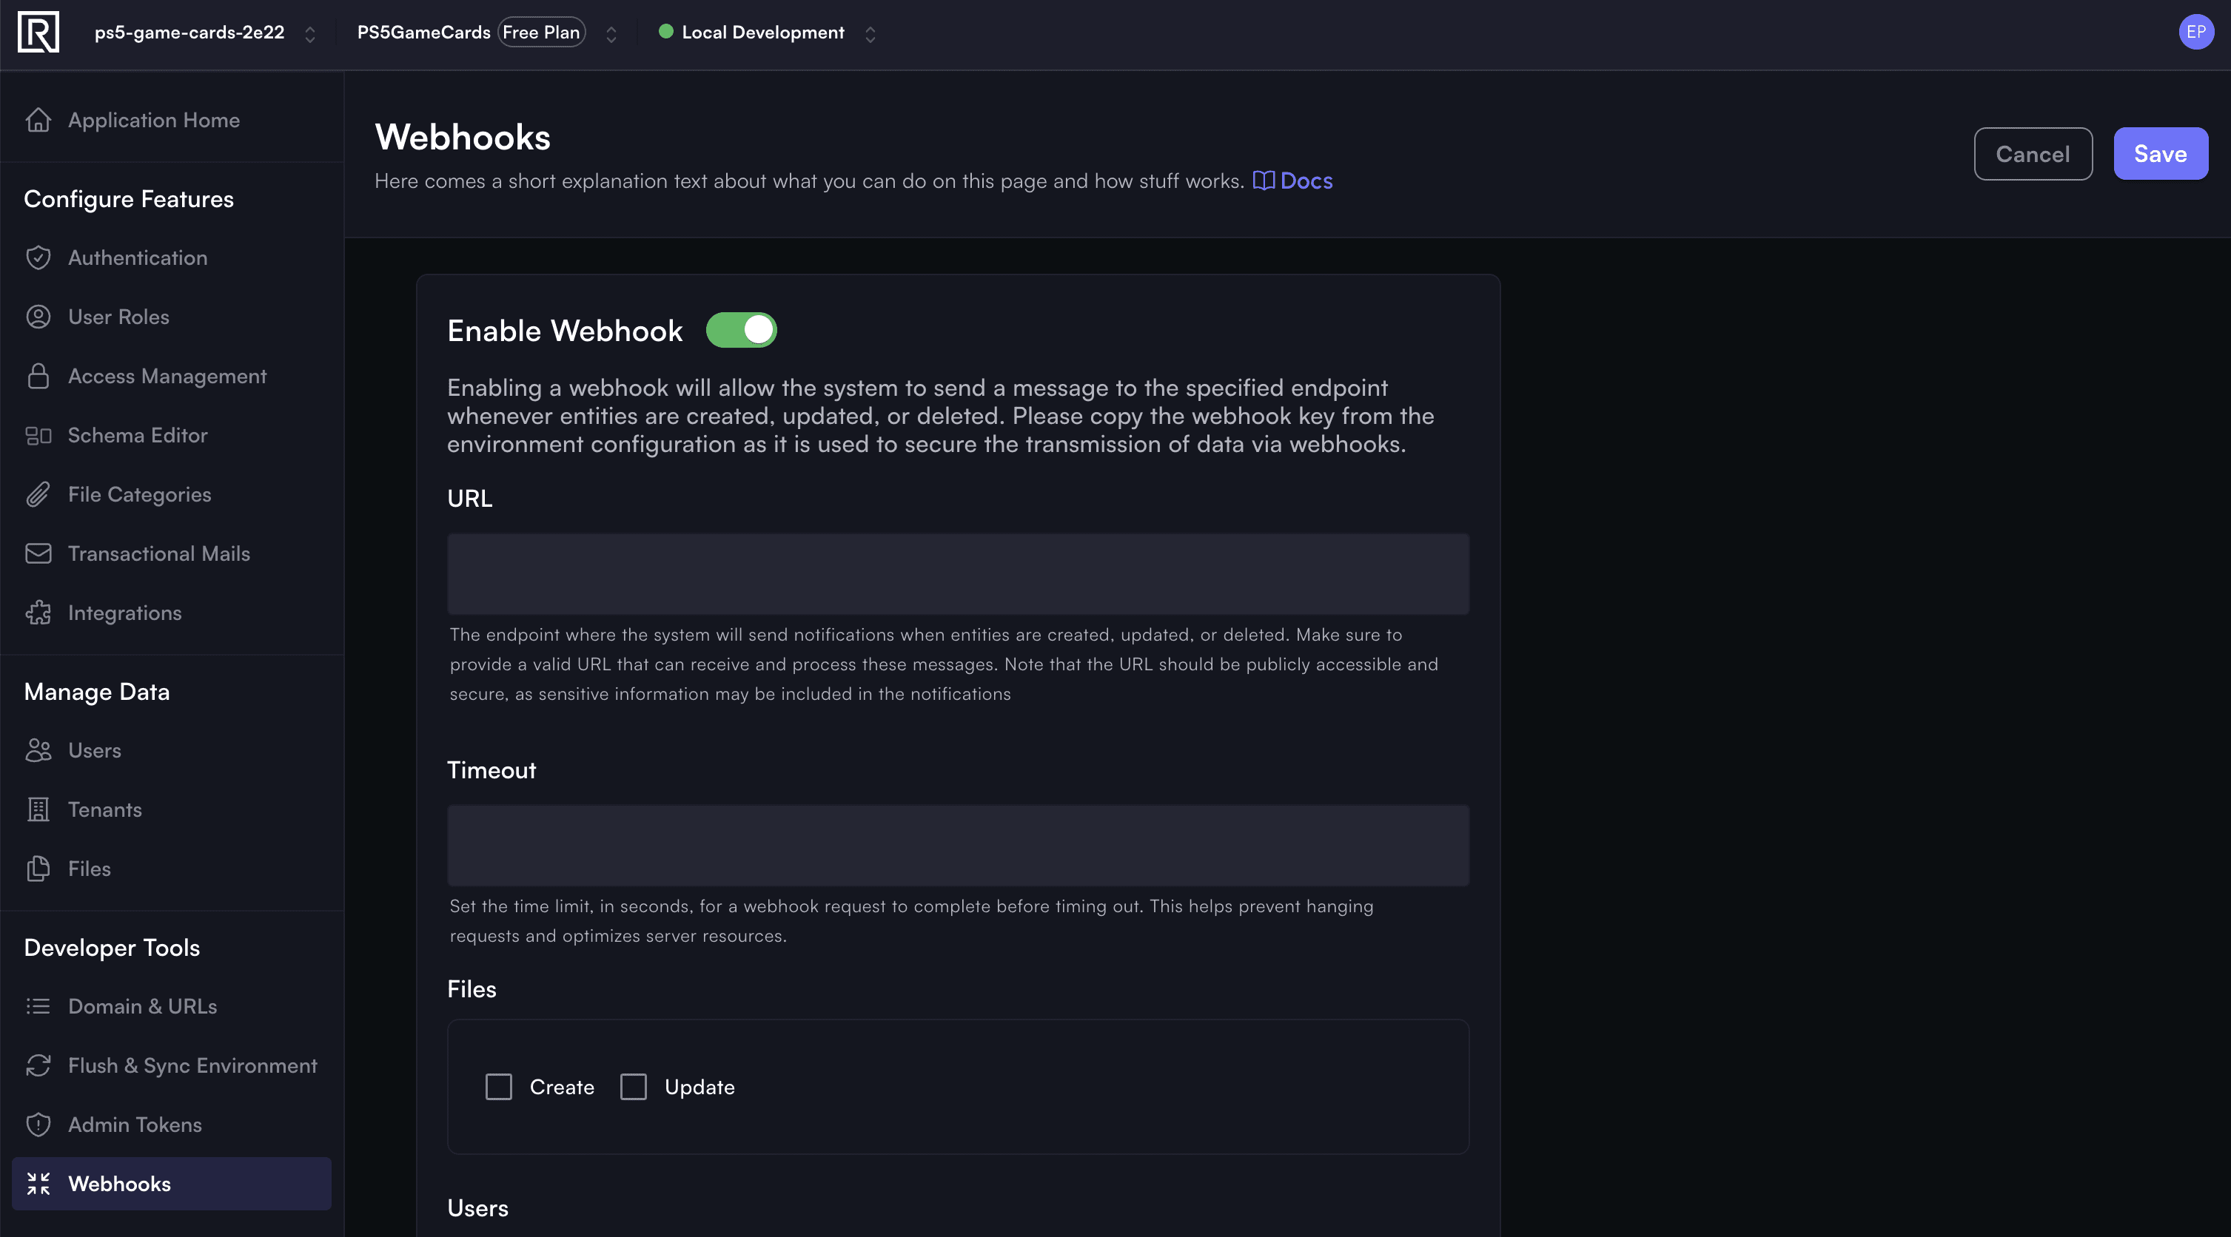Focus the webhook URL input field

(958, 574)
